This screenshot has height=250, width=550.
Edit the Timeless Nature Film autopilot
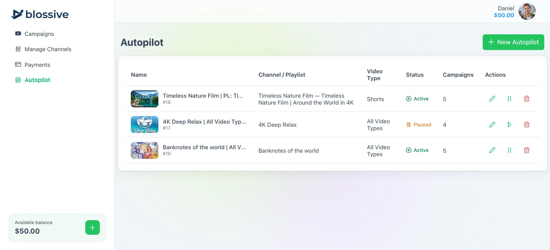(x=492, y=99)
